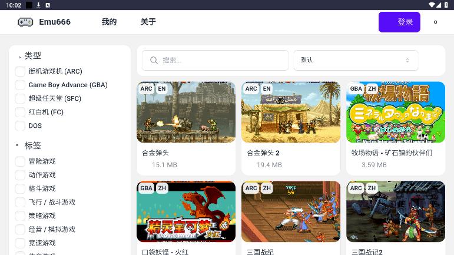Tick the 策略游戏 checkbox

click(x=20, y=216)
